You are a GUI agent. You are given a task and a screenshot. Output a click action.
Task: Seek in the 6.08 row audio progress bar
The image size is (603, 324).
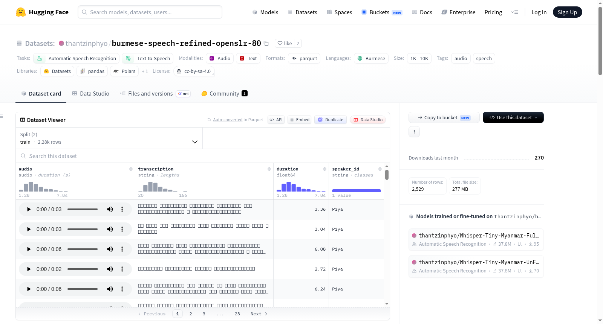(83, 249)
